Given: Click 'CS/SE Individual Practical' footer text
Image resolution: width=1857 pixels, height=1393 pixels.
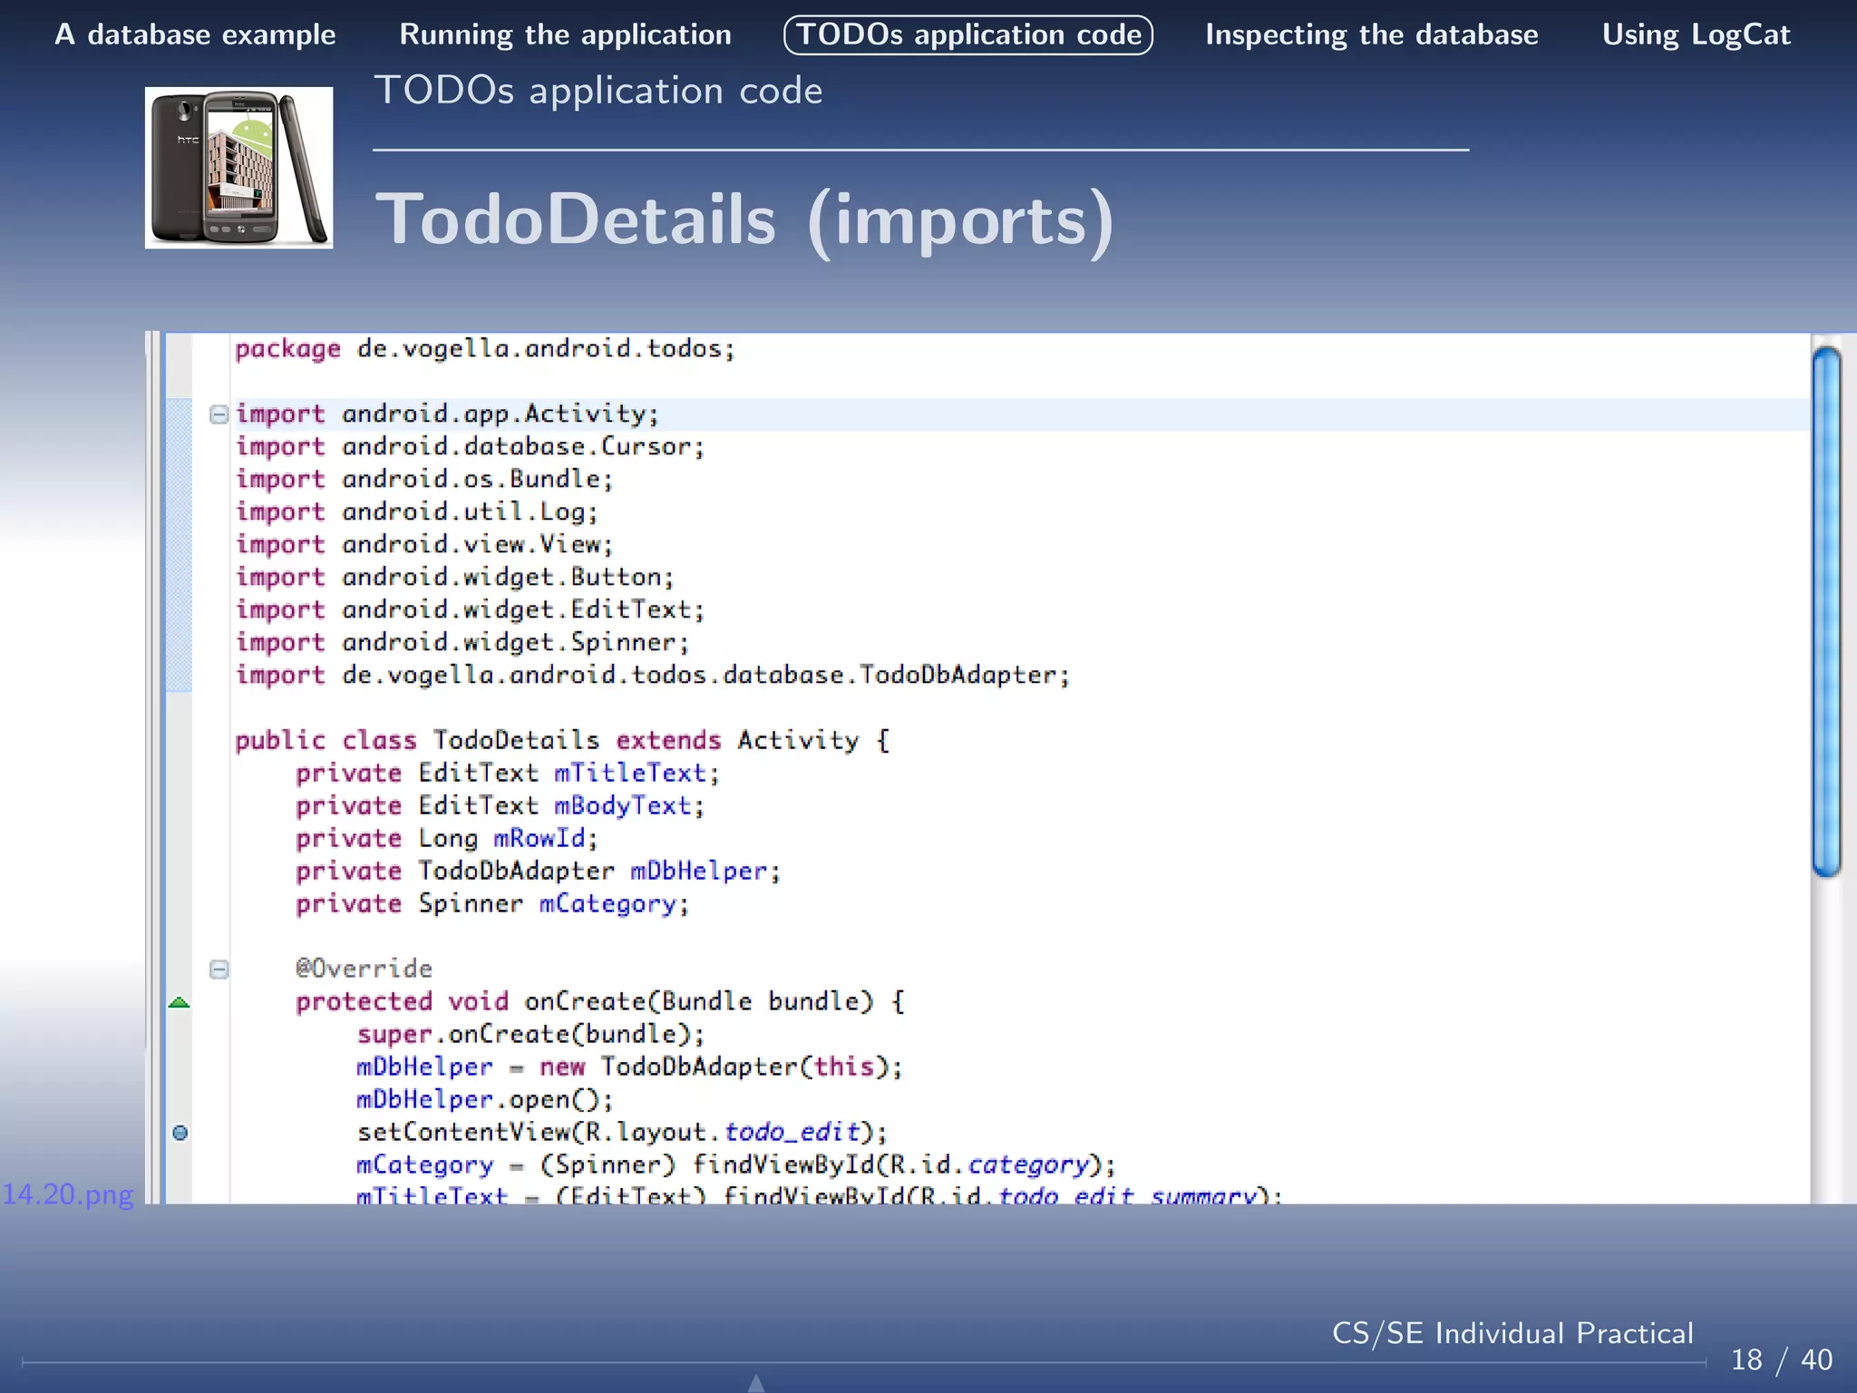Looking at the screenshot, I should (x=1512, y=1334).
